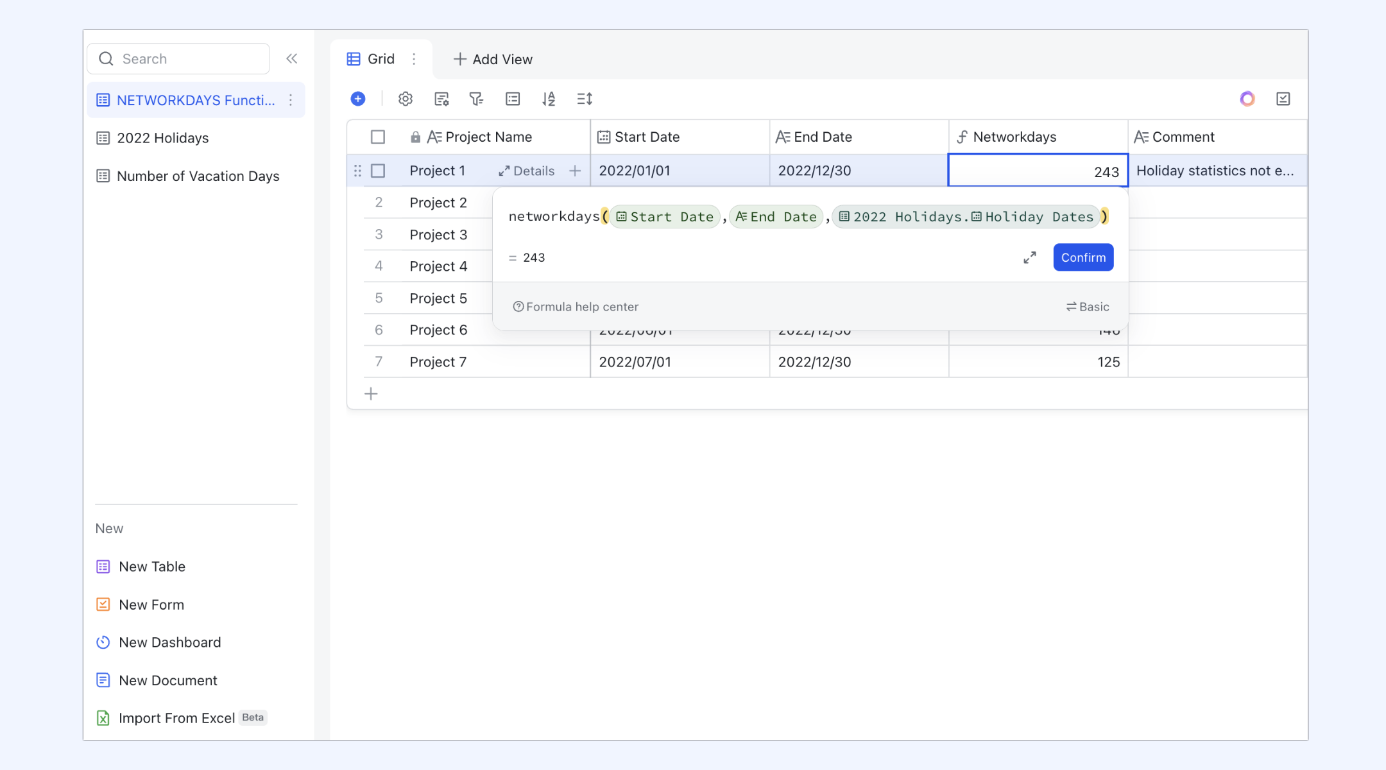The height and width of the screenshot is (770, 1386).
Task: Click the 2022/07/01 start date cell
Action: pyautogui.click(x=680, y=362)
